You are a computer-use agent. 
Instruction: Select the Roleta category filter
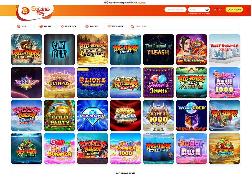[45, 26]
